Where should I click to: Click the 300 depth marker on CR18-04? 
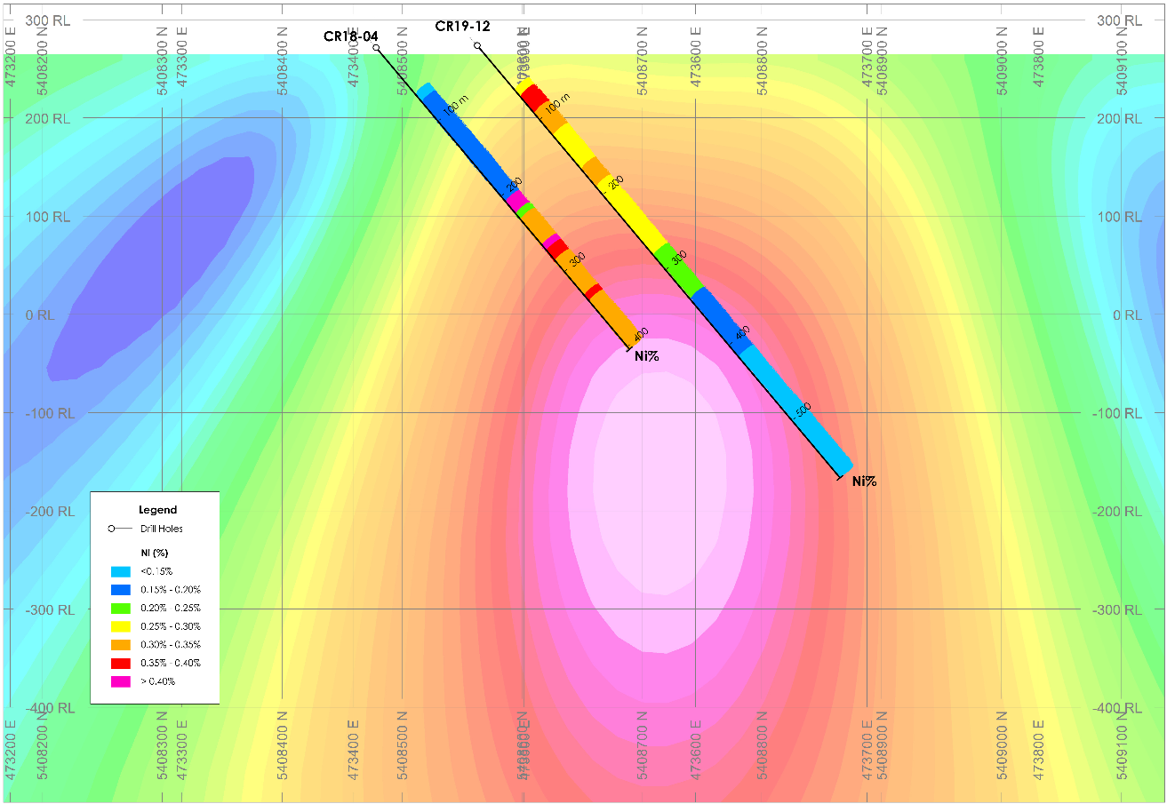(577, 259)
